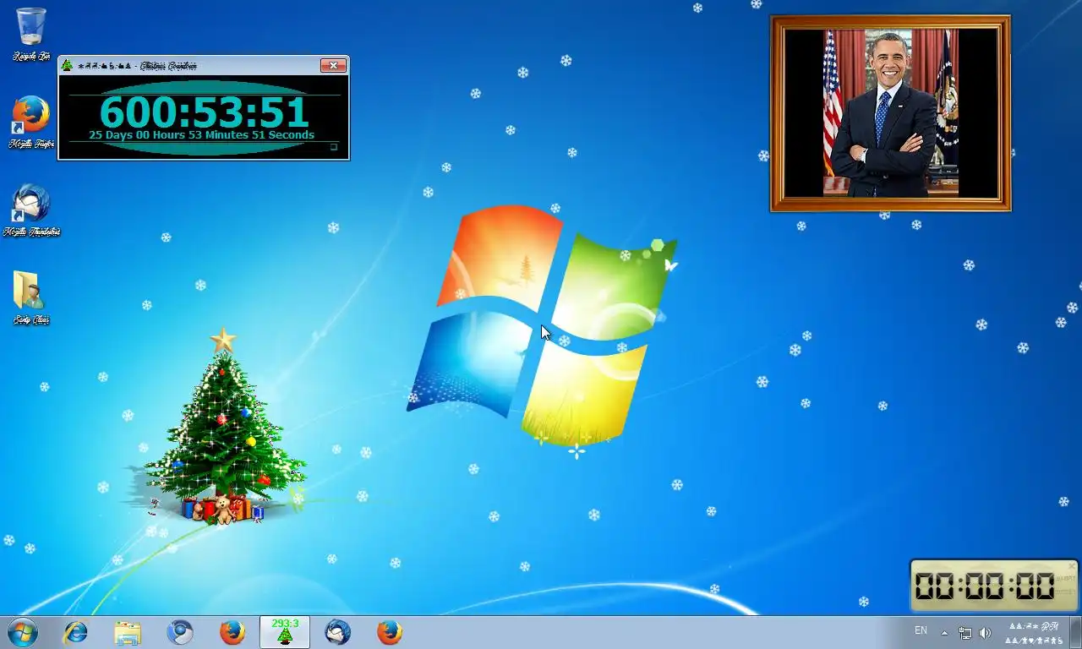Click the Show desktop button at taskbar end
The height and width of the screenshot is (649, 1082).
[x=1075, y=633]
